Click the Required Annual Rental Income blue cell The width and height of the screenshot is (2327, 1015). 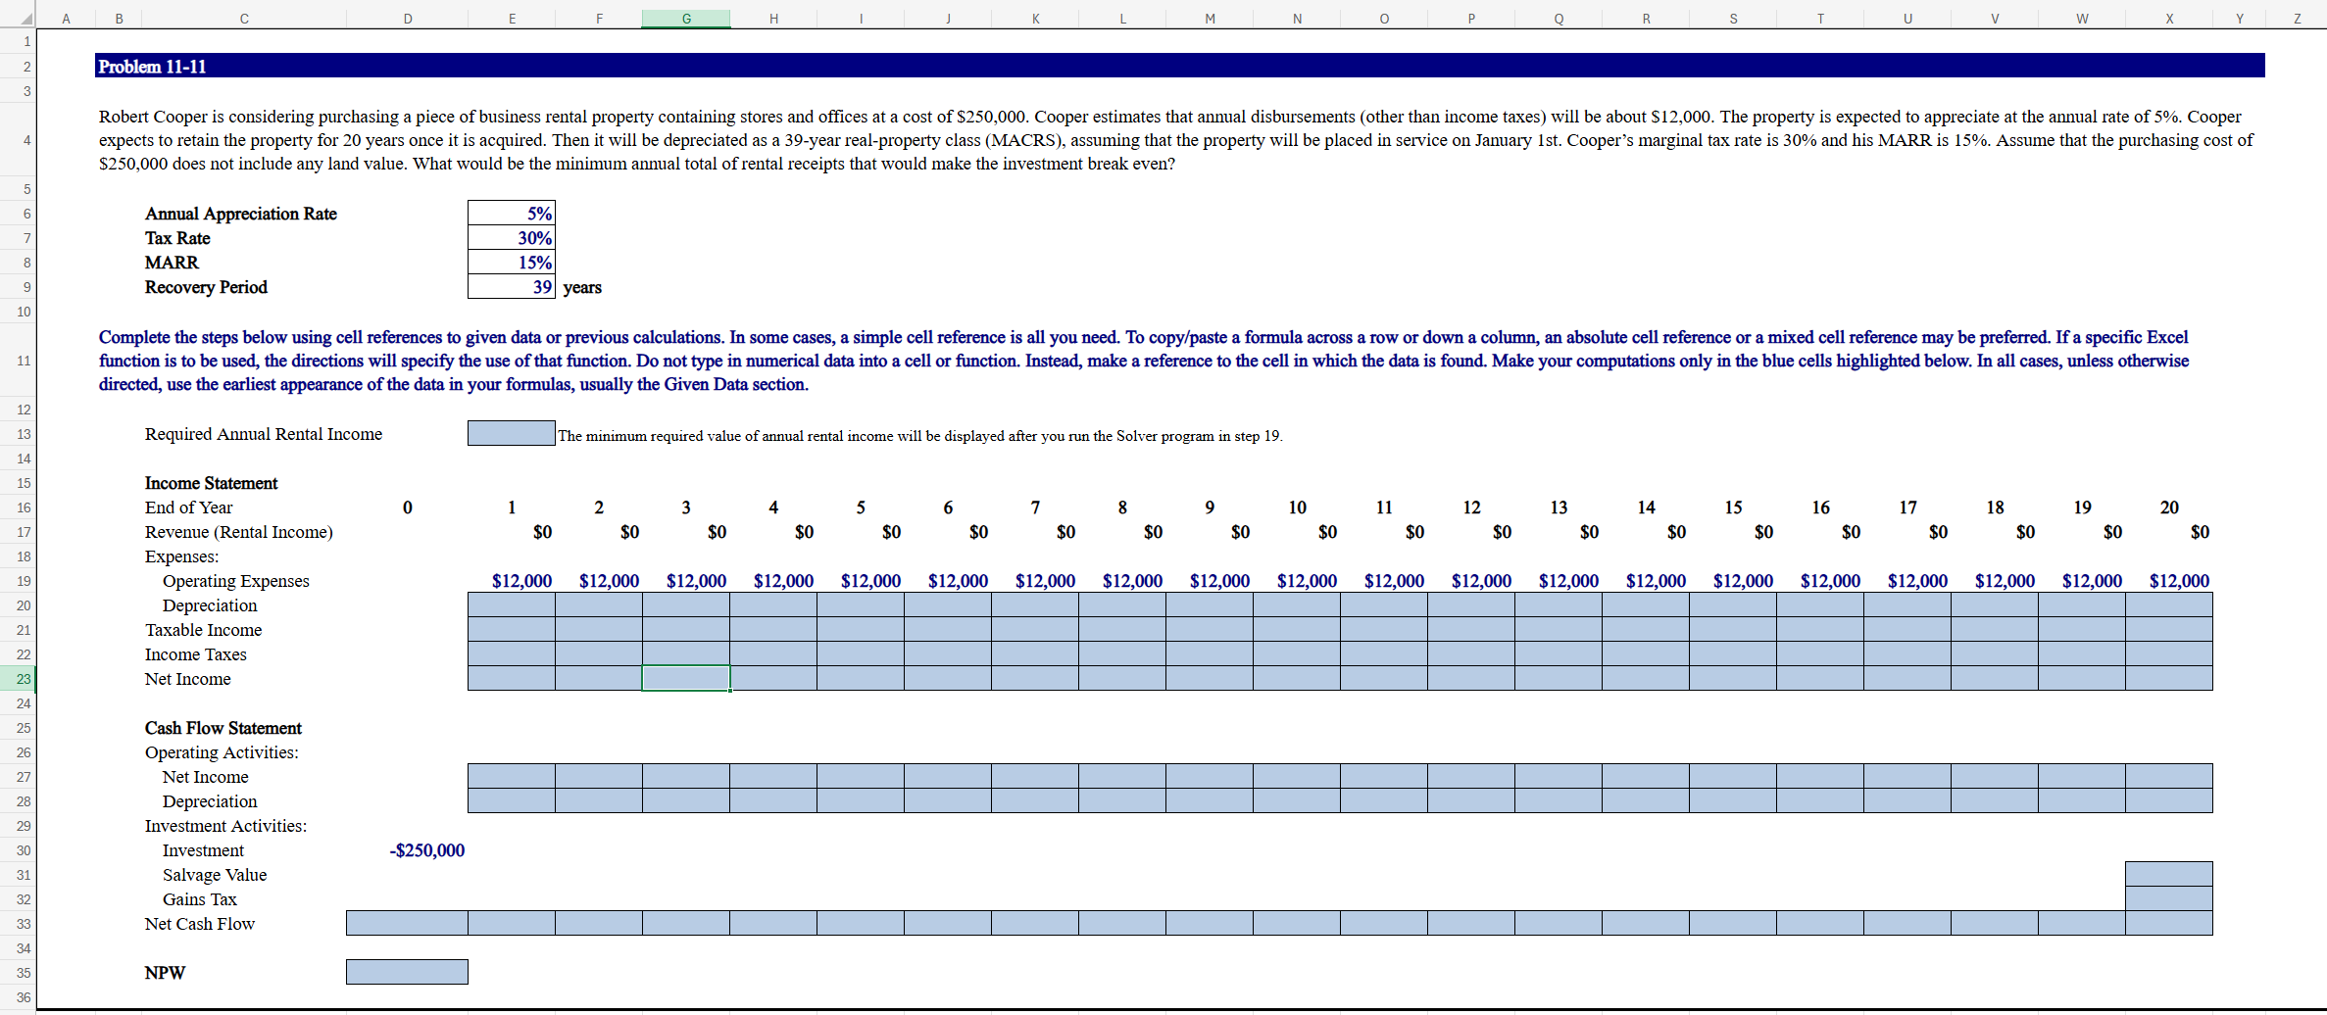click(511, 433)
